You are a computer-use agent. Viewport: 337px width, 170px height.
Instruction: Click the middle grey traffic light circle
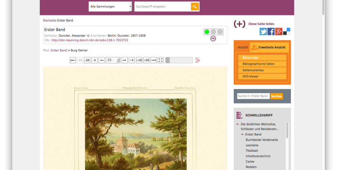click(213, 32)
